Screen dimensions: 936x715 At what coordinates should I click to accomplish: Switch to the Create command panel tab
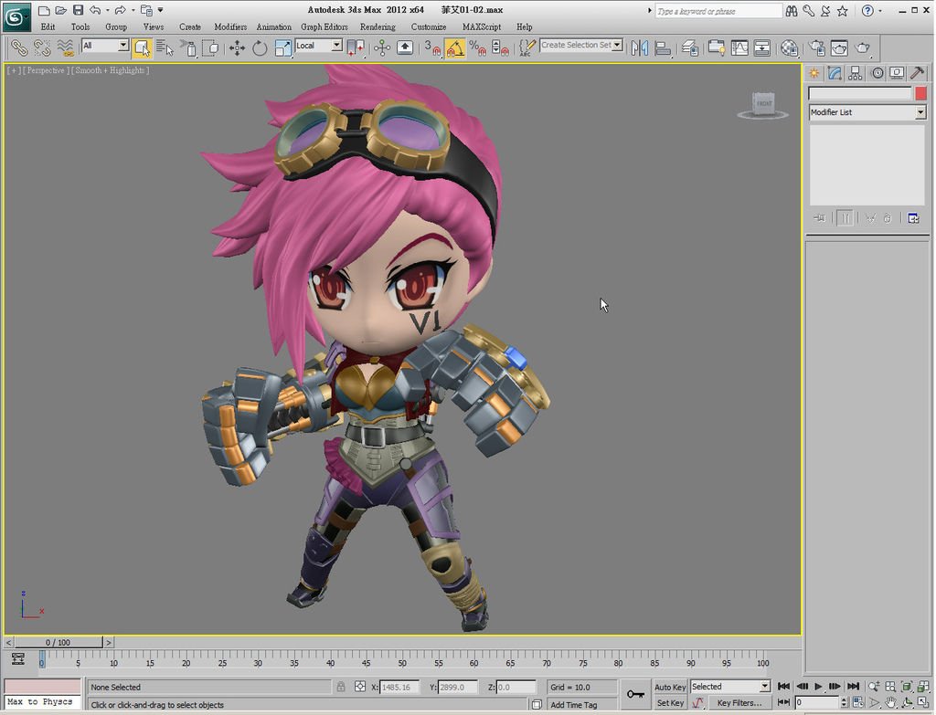[814, 73]
